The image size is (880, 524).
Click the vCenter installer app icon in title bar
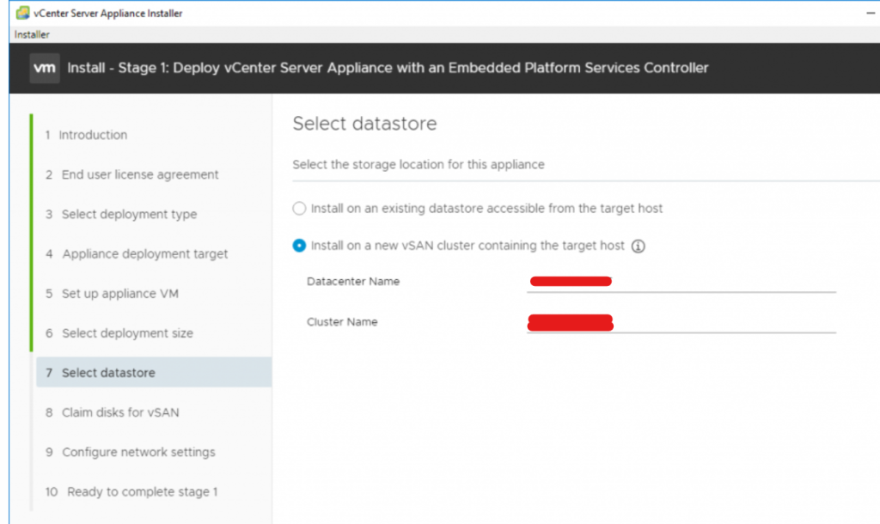(22, 13)
